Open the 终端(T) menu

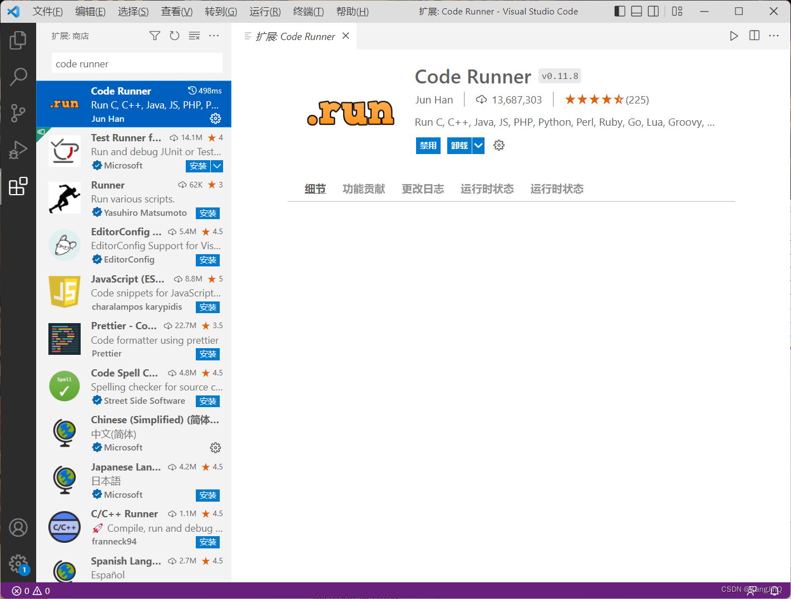point(308,11)
